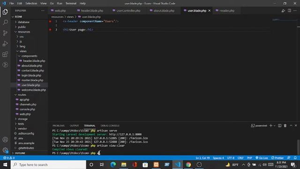Click the terminal vertical scrollbar
Image resolution: width=300 pixels, height=169 pixels.
(x=298, y=146)
